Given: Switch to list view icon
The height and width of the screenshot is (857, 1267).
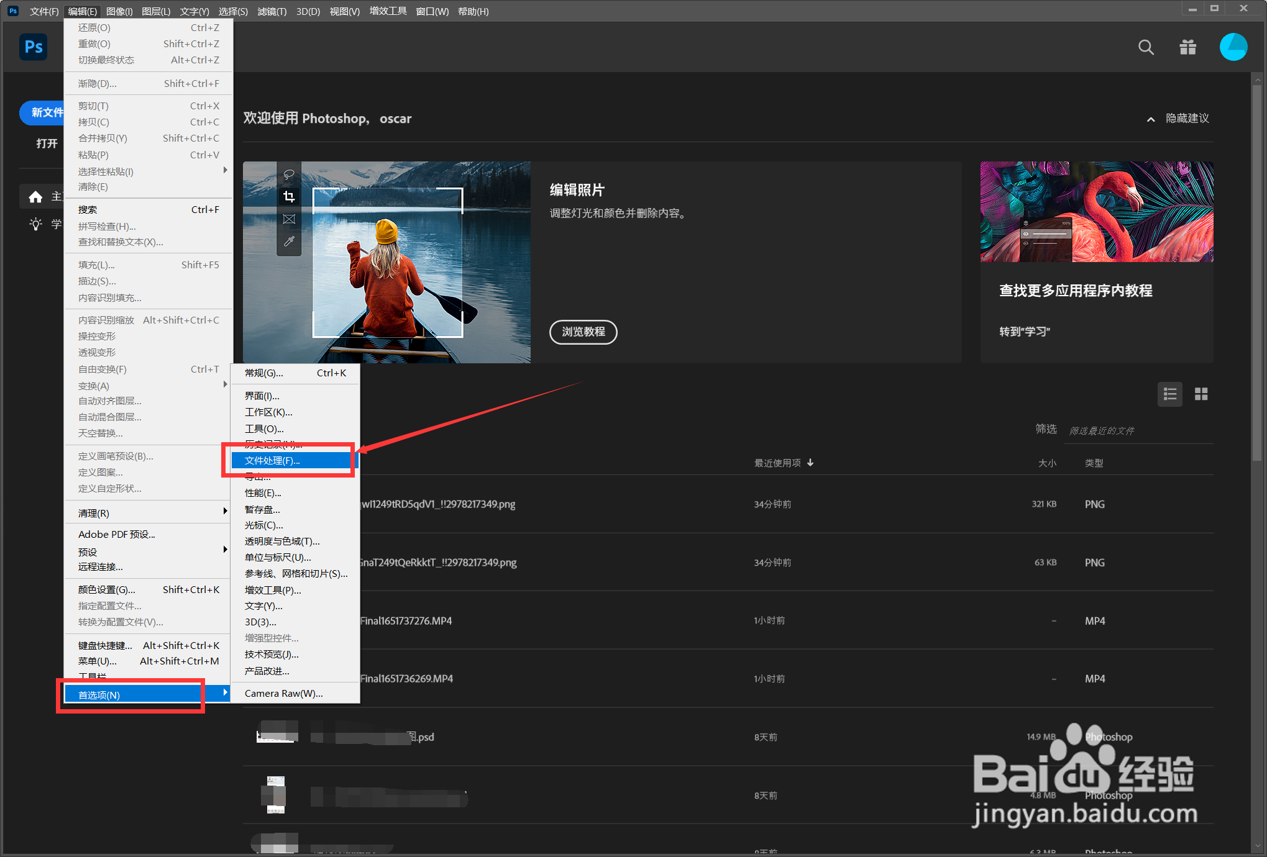Looking at the screenshot, I should coord(1169,394).
